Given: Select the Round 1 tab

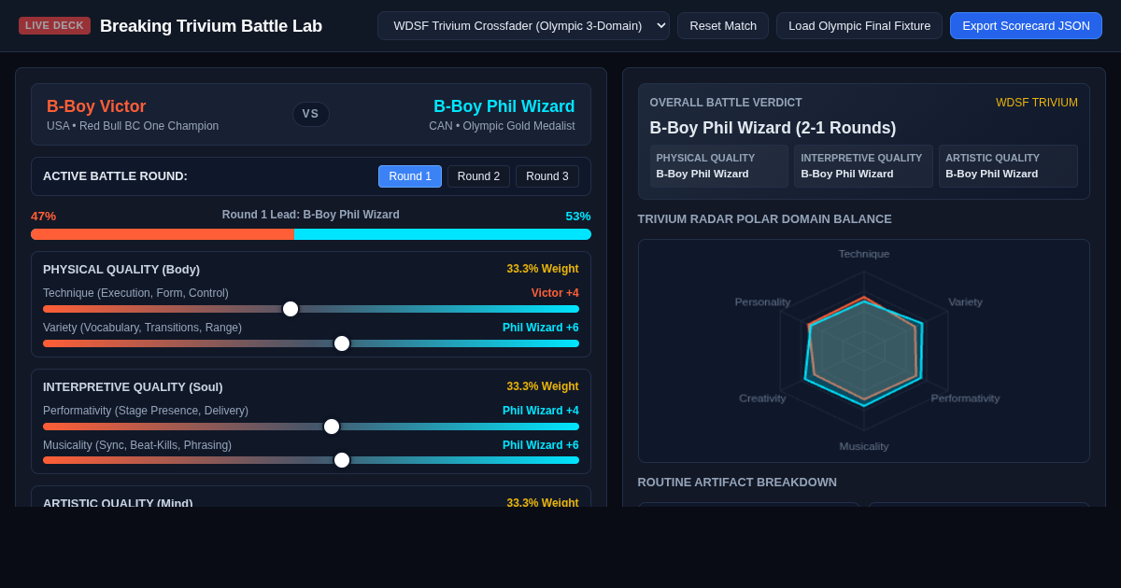Looking at the screenshot, I should (x=410, y=176).
